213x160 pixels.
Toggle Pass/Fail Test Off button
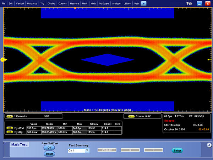49,148
